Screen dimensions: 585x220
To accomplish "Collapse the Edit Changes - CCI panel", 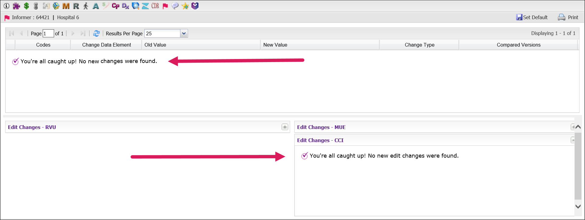I will click(x=573, y=140).
